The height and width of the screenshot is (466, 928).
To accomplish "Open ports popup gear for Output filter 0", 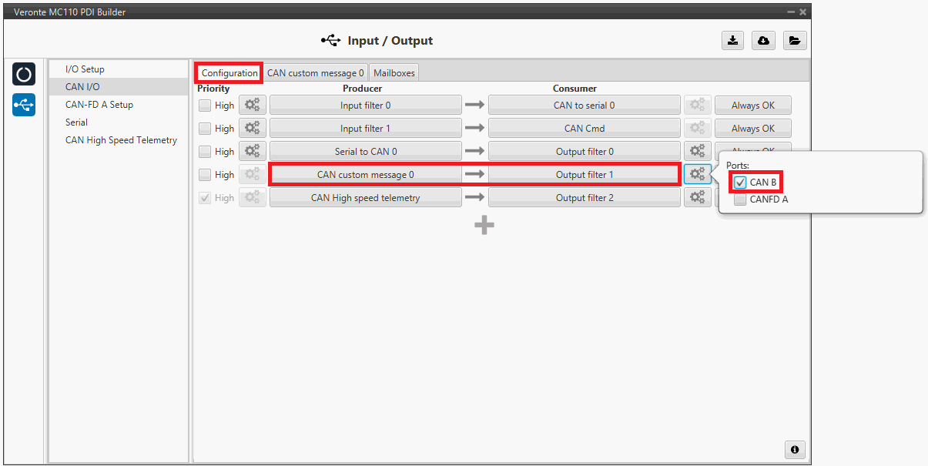I will click(697, 152).
